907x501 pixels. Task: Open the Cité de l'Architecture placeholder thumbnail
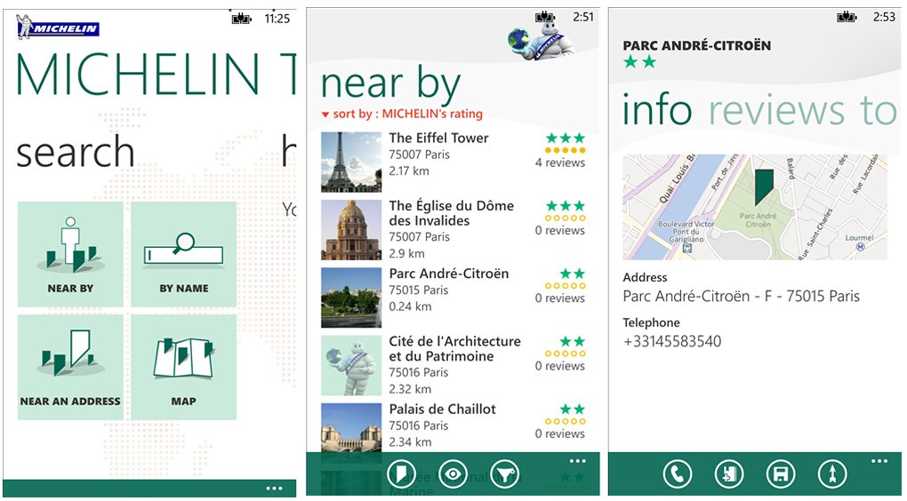click(x=351, y=365)
